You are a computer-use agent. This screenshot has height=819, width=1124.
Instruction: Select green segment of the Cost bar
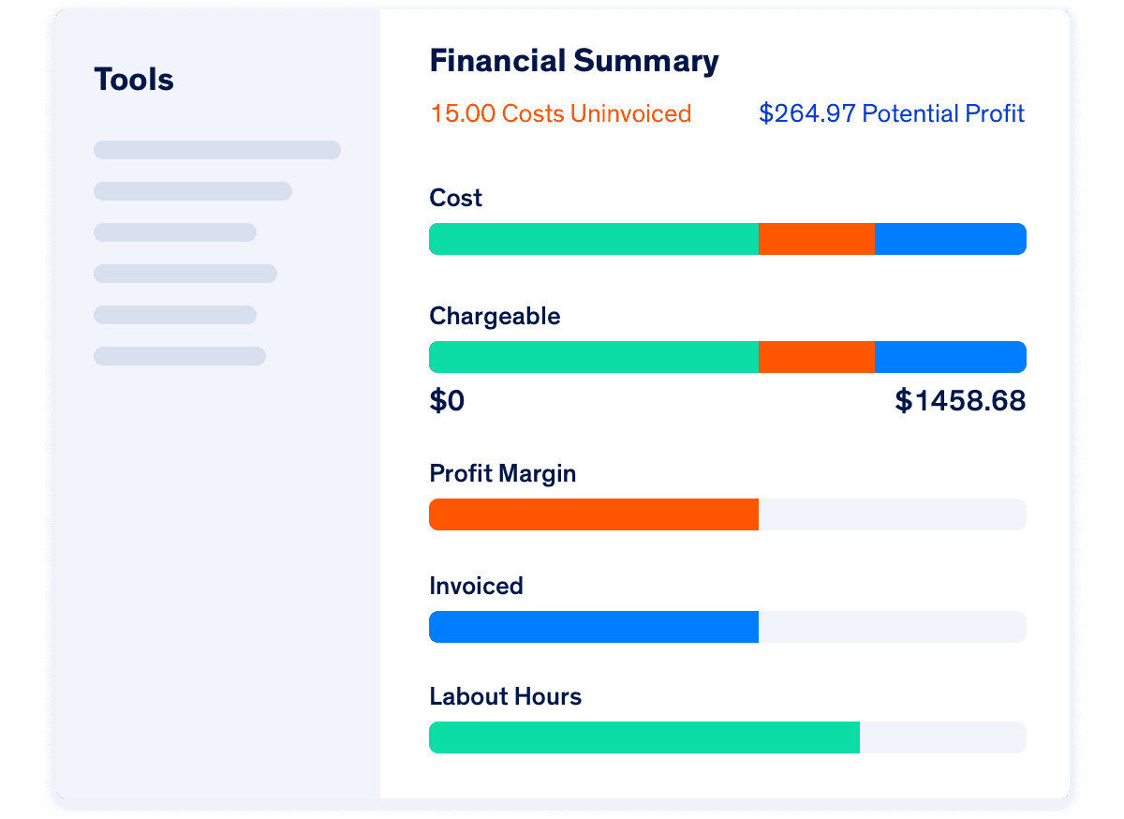tap(594, 239)
